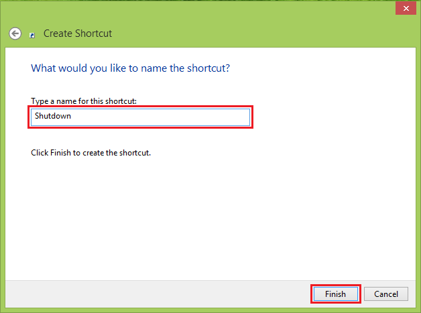Cancel the shortcut creation
This screenshot has width=421, height=313.
pos(386,294)
